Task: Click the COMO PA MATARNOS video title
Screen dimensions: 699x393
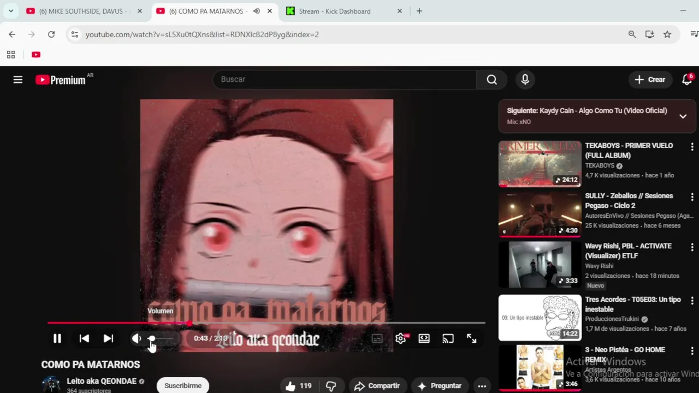Action: pos(91,365)
